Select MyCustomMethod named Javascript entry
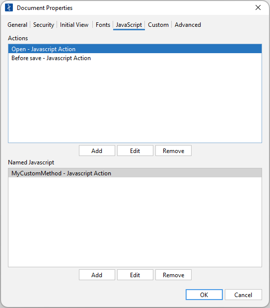The width and height of the screenshot is (270, 308). [135, 173]
